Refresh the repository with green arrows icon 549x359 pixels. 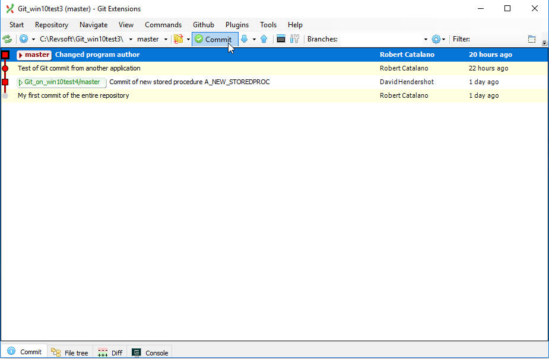7,39
